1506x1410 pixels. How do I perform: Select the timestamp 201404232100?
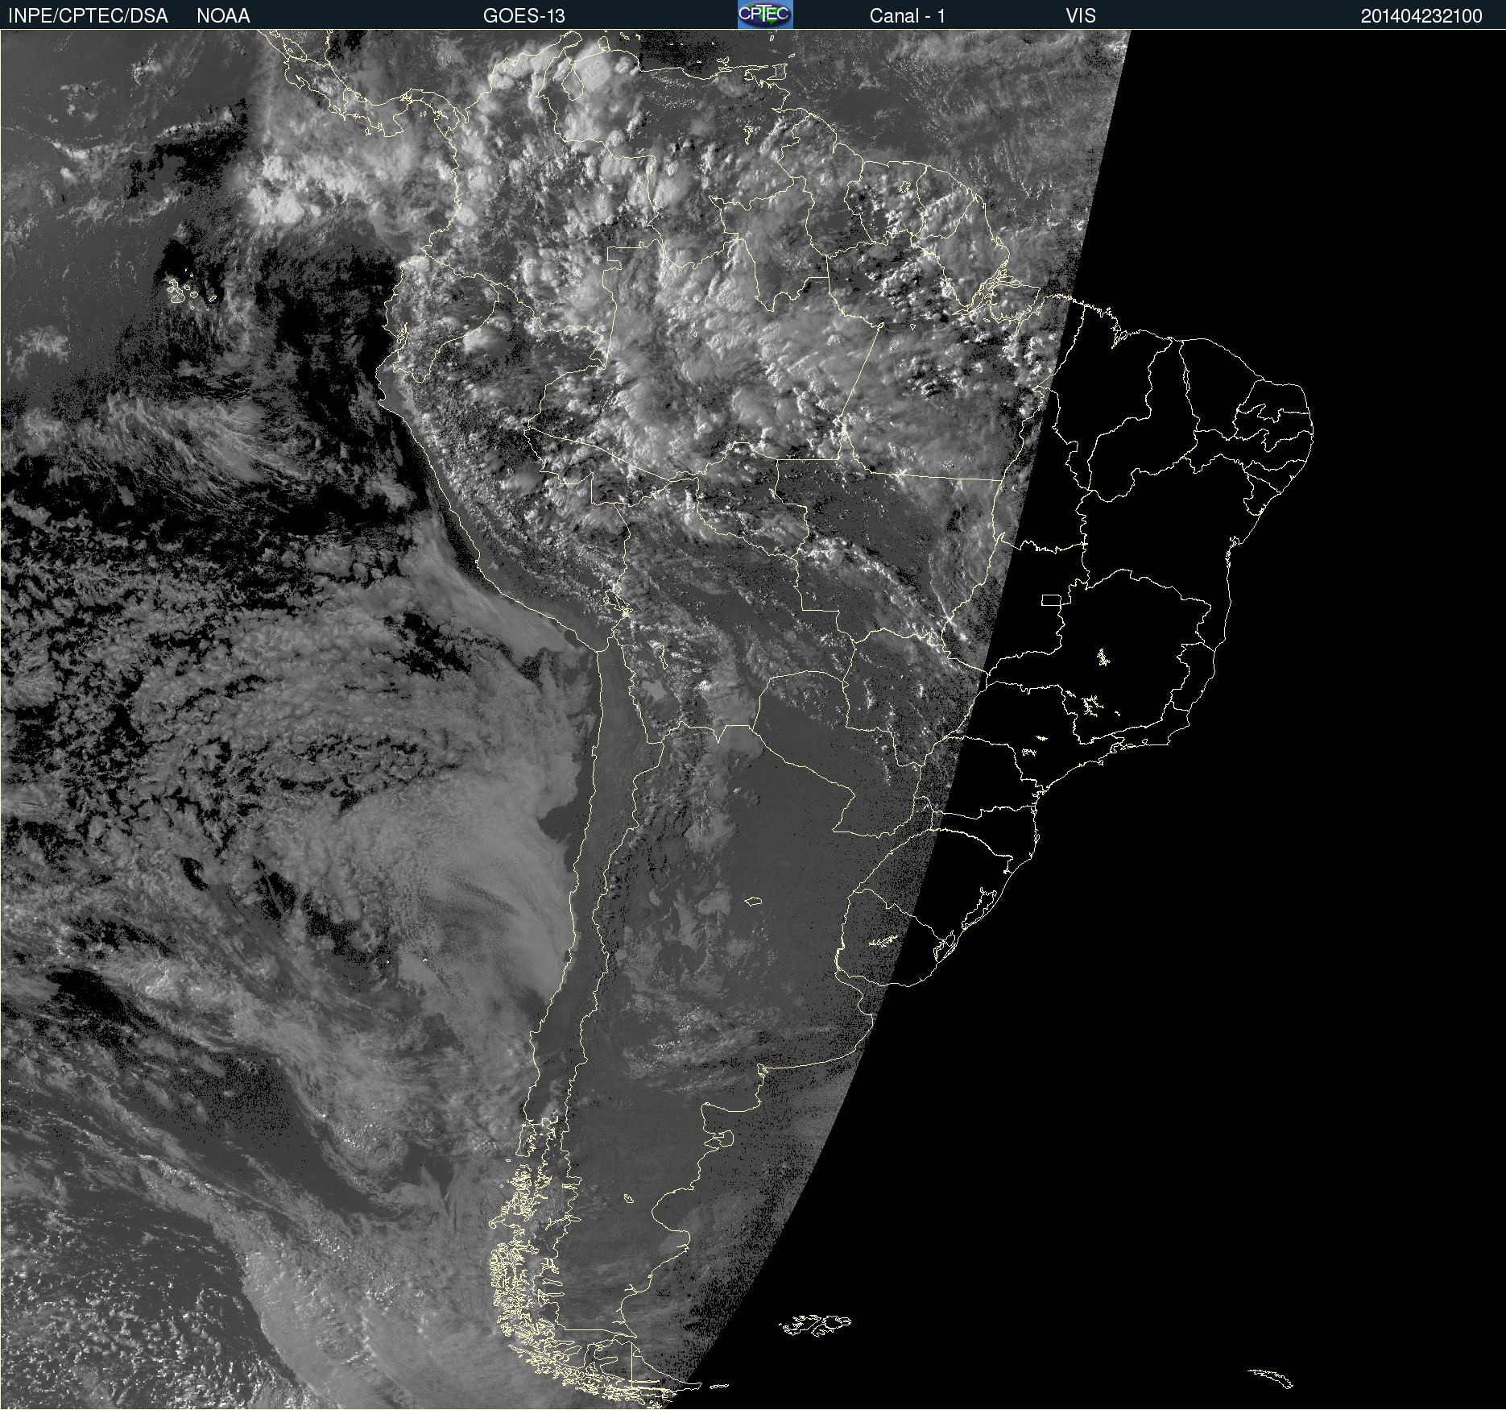[x=1421, y=16]
